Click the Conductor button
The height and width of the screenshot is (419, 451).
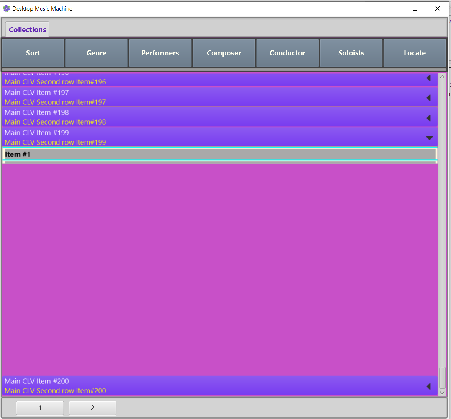click(288, 53)
